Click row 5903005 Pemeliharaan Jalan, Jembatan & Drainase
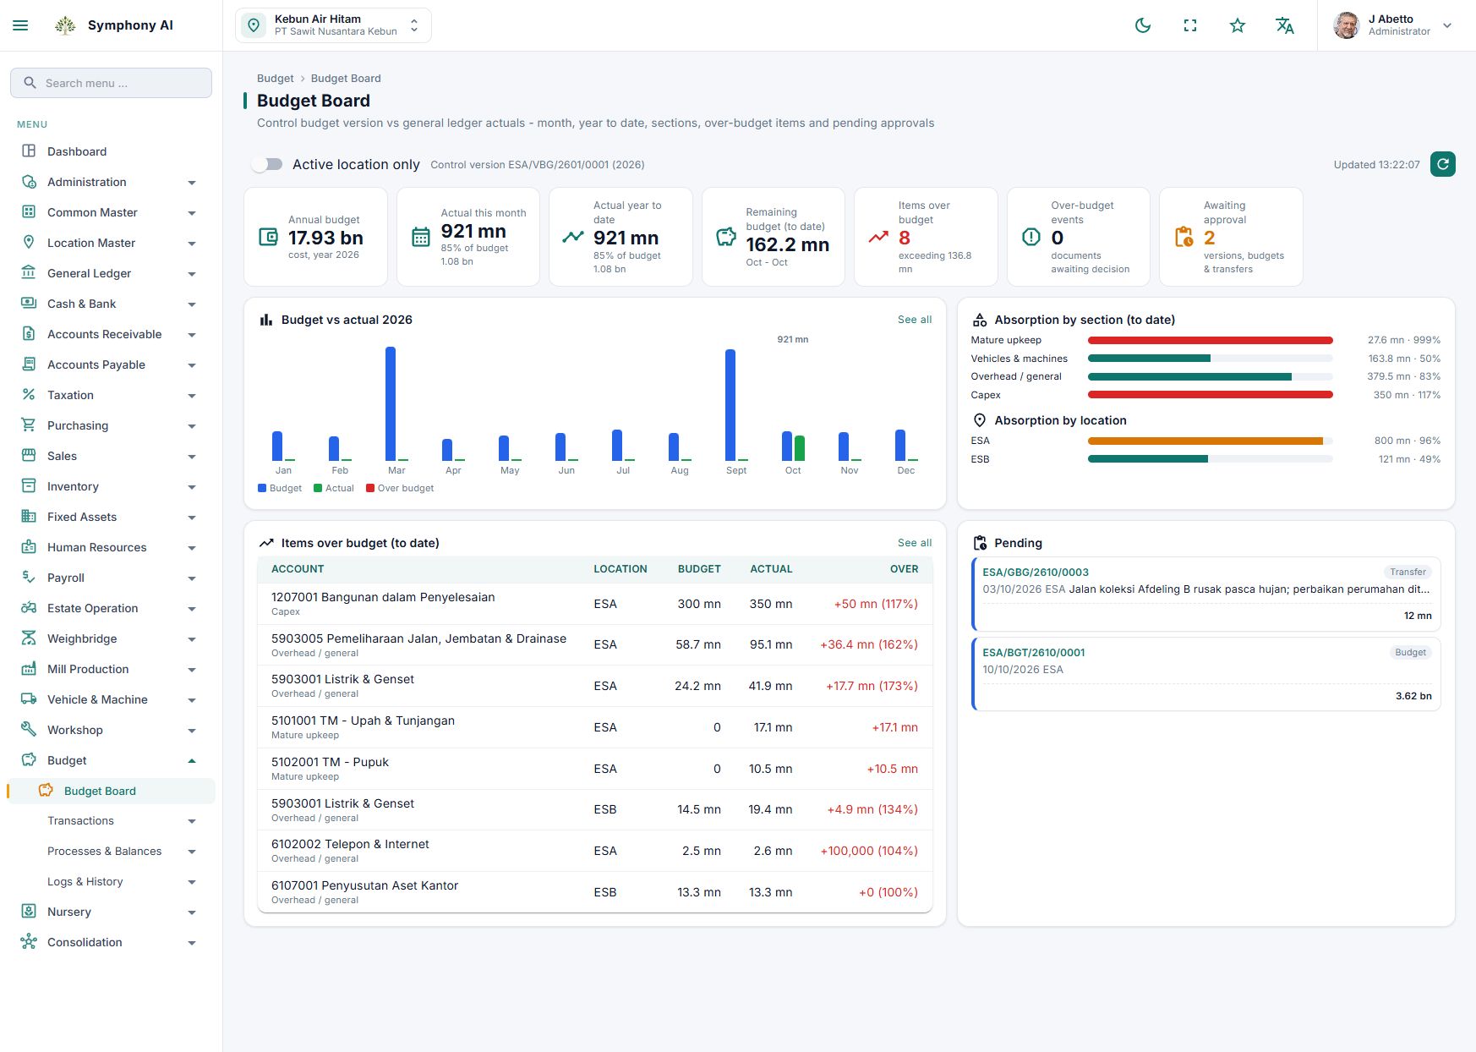Screen dimensions: 1476x1052 (595, 644)
